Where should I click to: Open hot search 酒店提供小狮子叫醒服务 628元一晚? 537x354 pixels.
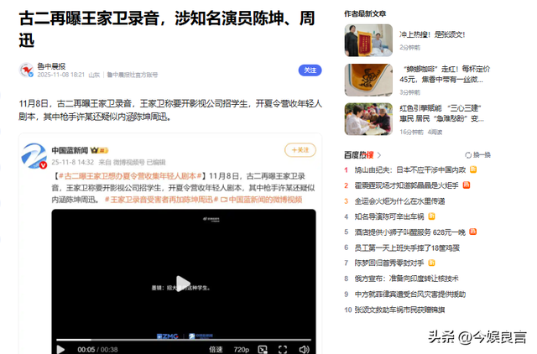pos(410,232)
